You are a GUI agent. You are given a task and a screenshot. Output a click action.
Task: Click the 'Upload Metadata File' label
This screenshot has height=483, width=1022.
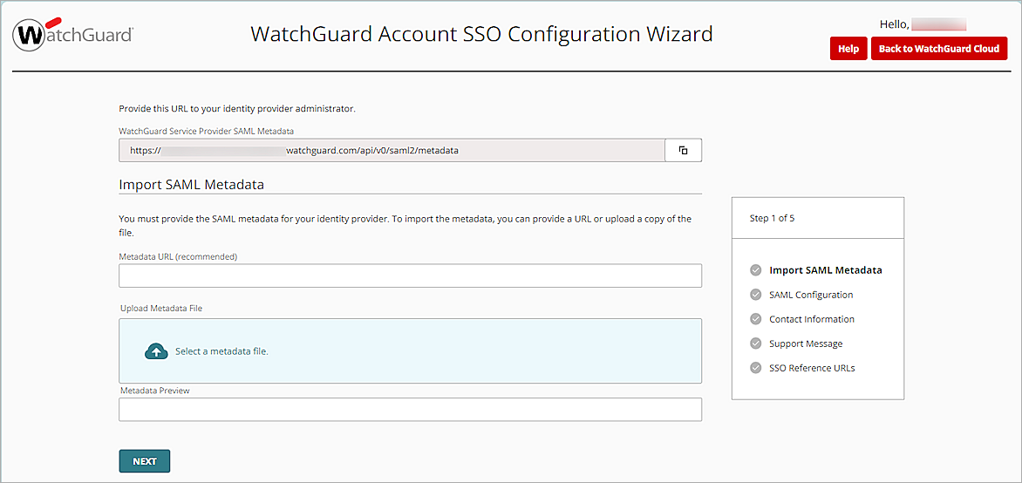(161, 308)
